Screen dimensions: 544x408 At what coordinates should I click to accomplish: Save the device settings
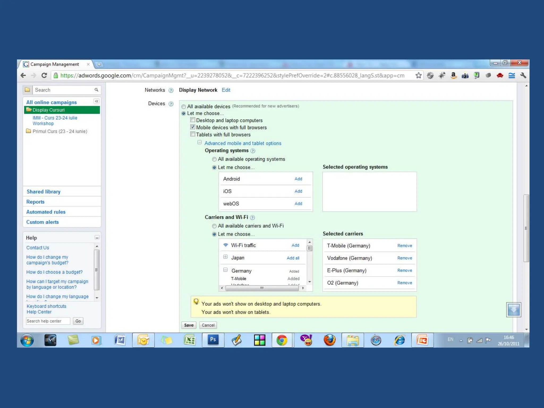pyautogui.click(x=189, y=325)
